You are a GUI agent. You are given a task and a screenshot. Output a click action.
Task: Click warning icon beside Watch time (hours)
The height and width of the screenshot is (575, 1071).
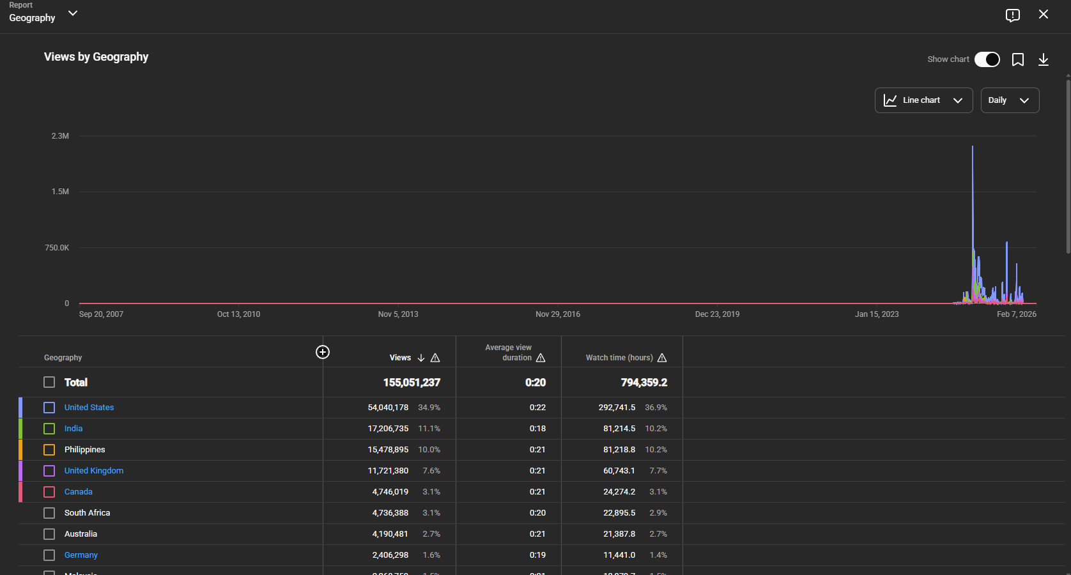tap(662, 358)
